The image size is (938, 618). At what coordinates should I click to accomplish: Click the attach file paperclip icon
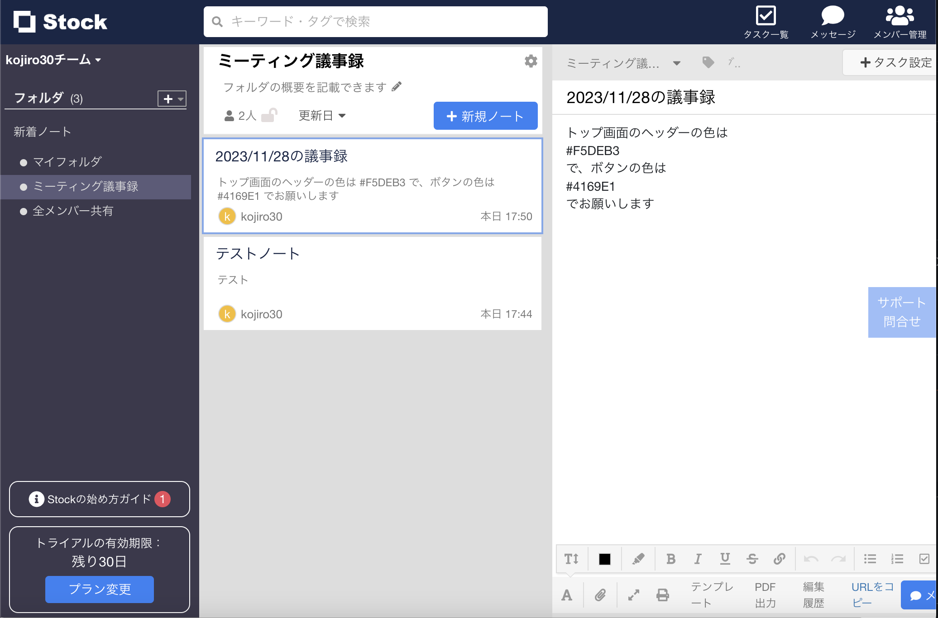click(600, 595)
